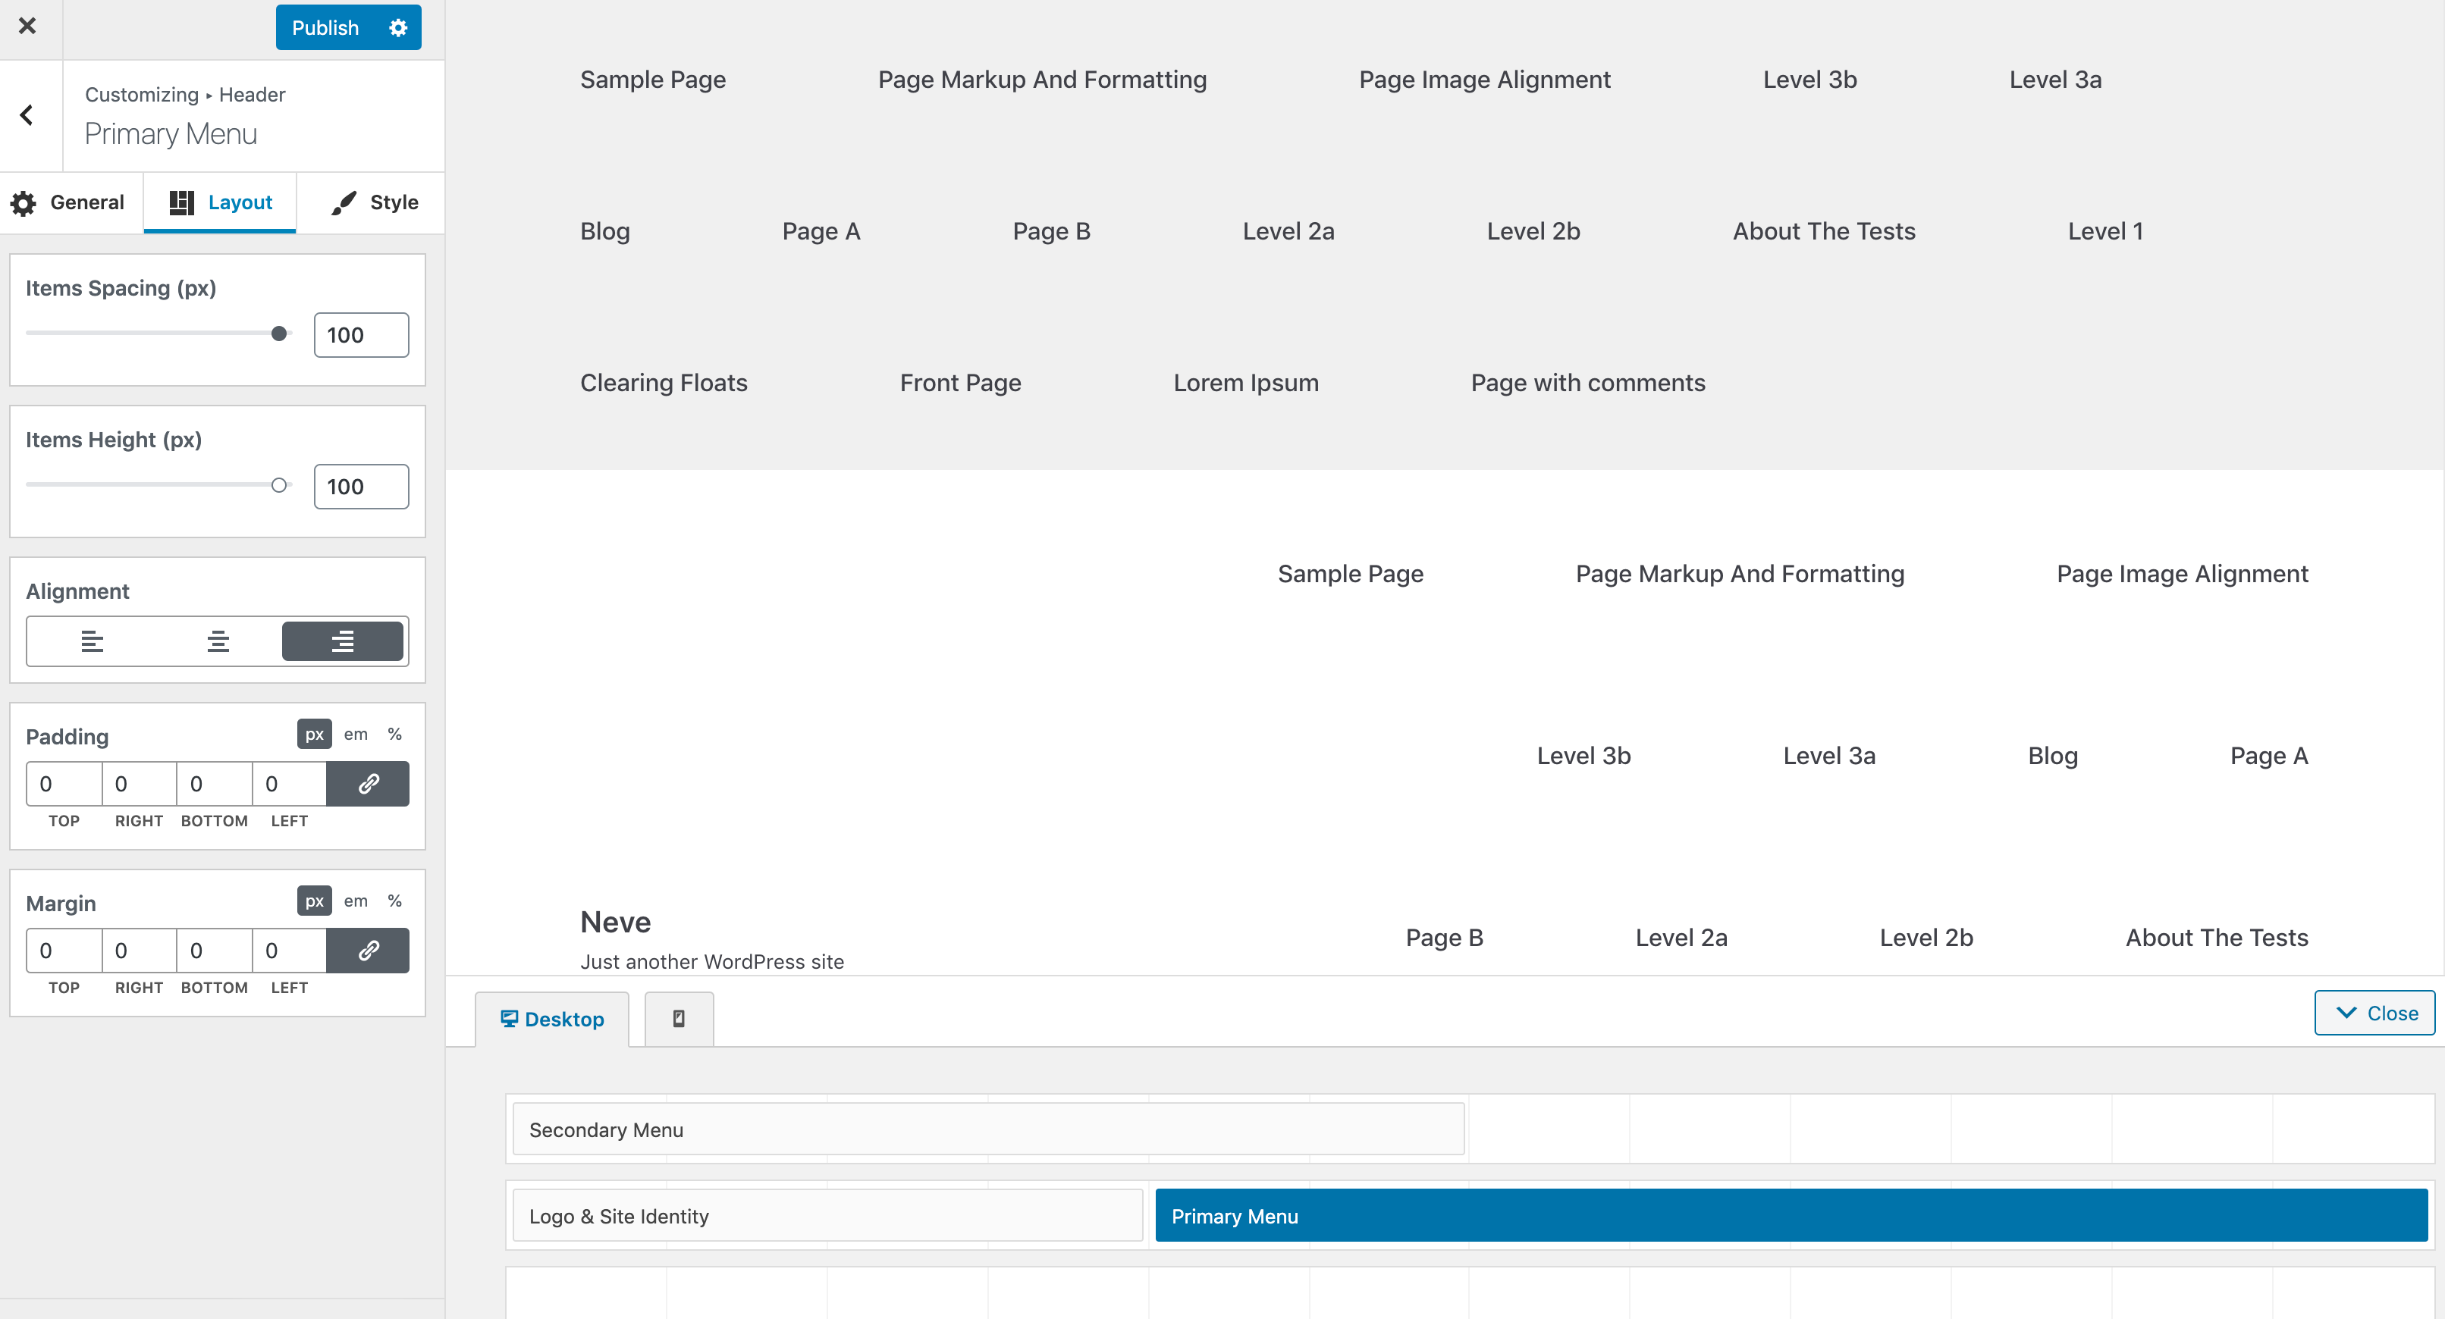Switch to the Layout tab
2445x1319 pixels.
(219, 202)
